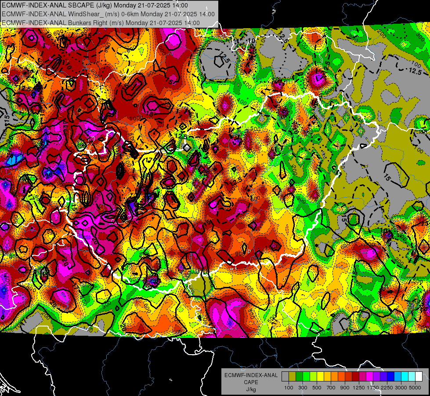Select the sky blue 2500–3000 legend swatch
Image resolution: width=430 pixels, height=396 pixels.
(397, 377)
